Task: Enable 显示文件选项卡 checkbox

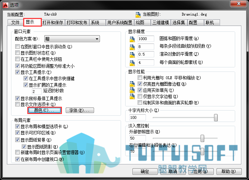Action: (17, 104)
